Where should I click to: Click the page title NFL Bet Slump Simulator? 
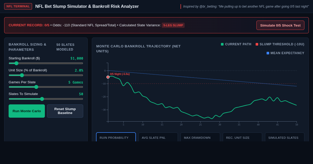pyautogui.click(x=87, y=6)
